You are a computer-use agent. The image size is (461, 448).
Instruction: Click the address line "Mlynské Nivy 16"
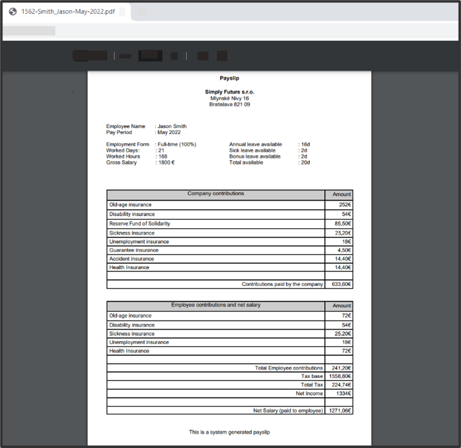[x=230, y=98]
